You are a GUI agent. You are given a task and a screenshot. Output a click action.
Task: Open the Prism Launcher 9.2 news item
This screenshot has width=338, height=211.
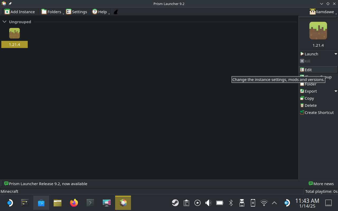pos(48,184)
